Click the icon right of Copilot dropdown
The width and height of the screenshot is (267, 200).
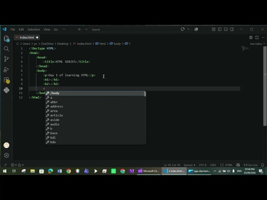coord(196,29)
